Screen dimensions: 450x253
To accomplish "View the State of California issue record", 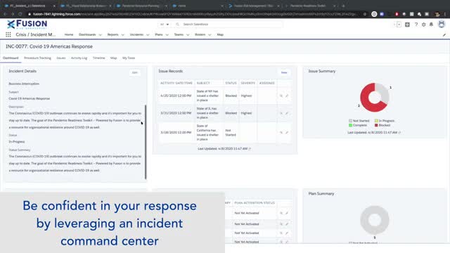I will point(281,133).
